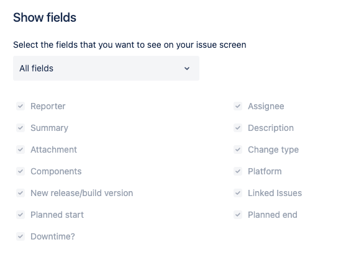Viewport: 341px width, 255px height.
Task: Toggle the Change type checkbox
Action: coord(238,150)
